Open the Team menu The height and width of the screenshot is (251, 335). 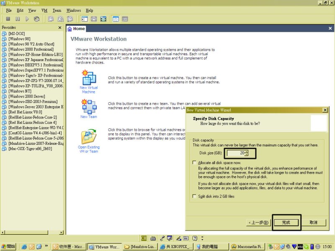pos(57,10)
